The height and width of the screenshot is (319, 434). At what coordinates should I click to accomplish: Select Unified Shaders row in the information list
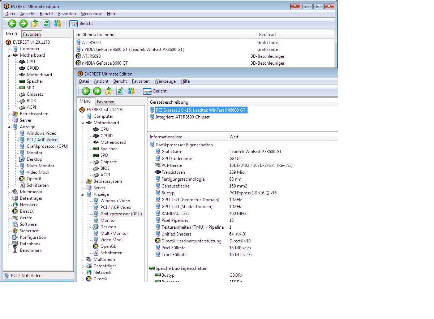pyautogui.click(x=243, y=234)
